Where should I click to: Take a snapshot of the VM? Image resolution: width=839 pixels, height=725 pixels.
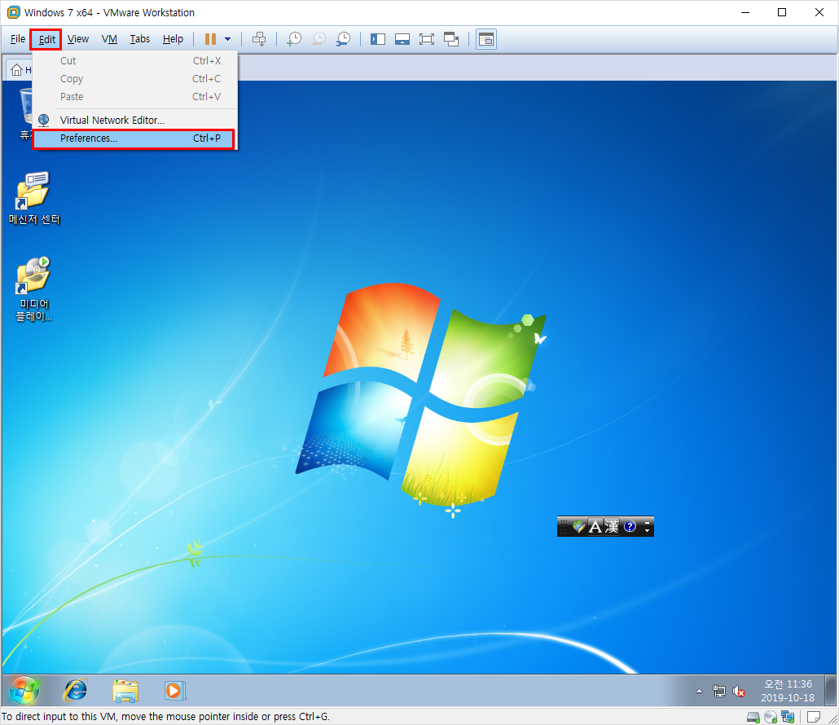coord(294,39)
